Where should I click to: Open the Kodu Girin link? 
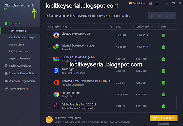click(163, 123)
